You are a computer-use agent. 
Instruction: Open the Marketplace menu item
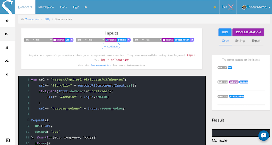click(46, 7)
